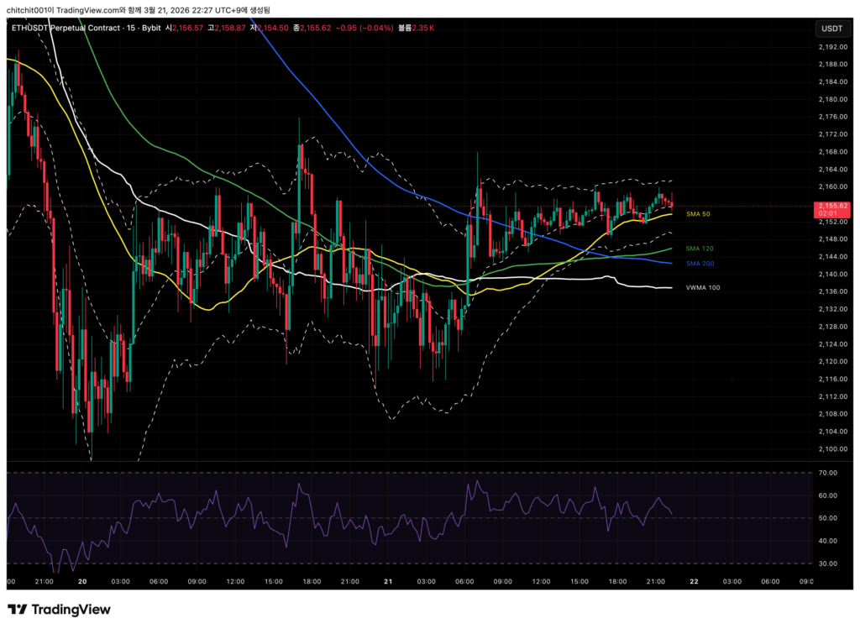Click the 30.00 RSI axis level

click(x=831, y=563)
